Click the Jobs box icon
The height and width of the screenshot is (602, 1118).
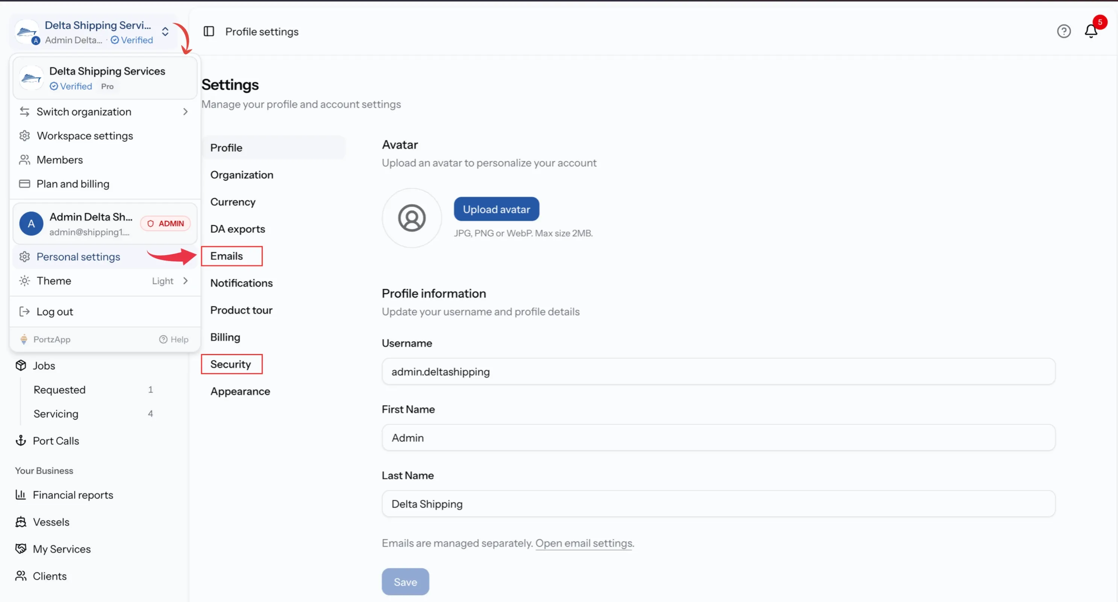[x=21, y=366]
